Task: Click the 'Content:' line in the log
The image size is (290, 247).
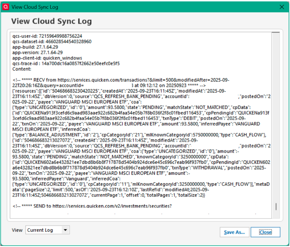Action: tap(22, 69)
